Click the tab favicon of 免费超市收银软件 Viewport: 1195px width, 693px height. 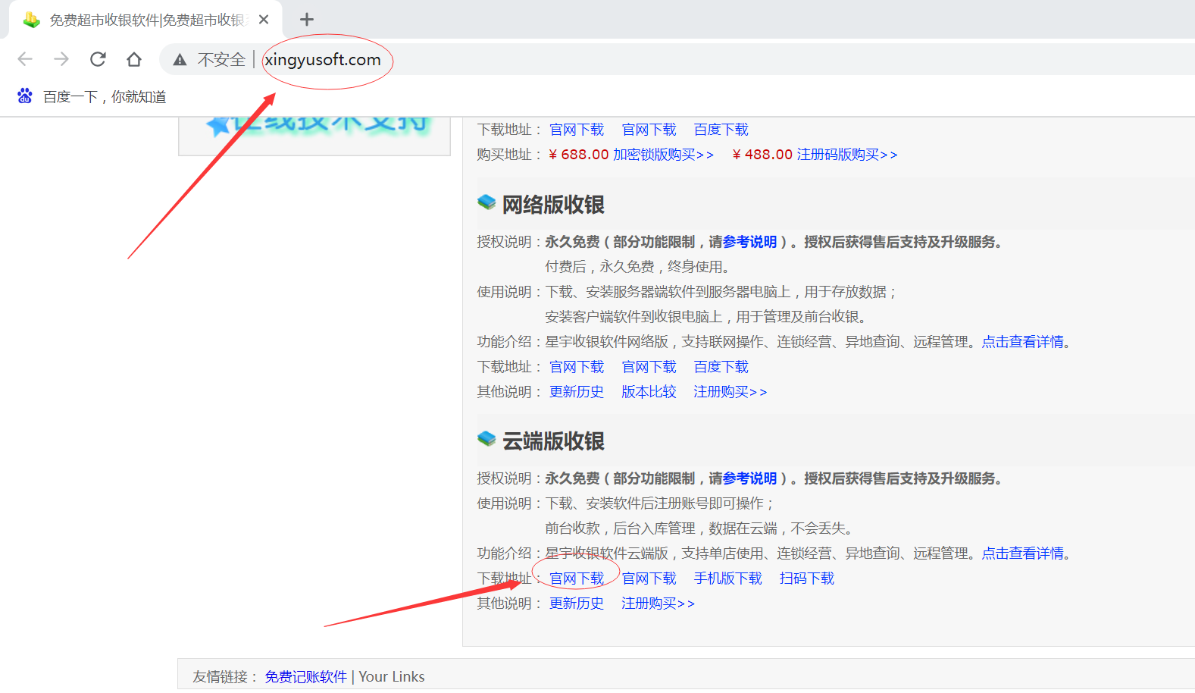pyautogui.click(x=31, y=20)
